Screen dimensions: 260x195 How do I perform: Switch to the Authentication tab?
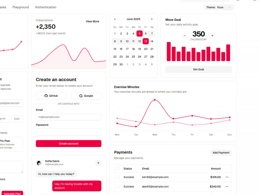[45, 7]
